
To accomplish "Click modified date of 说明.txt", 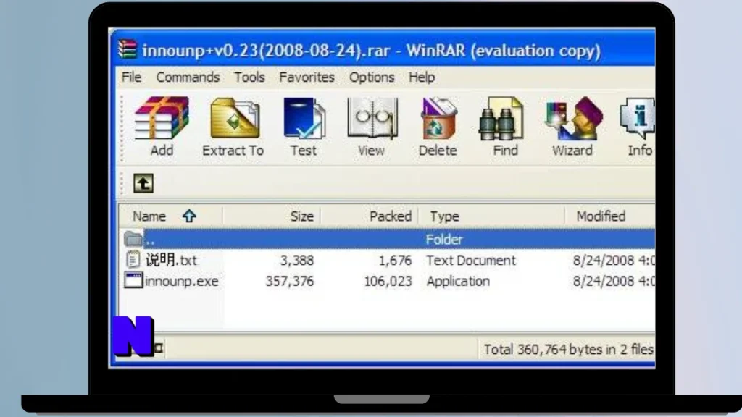I will 614,260.
